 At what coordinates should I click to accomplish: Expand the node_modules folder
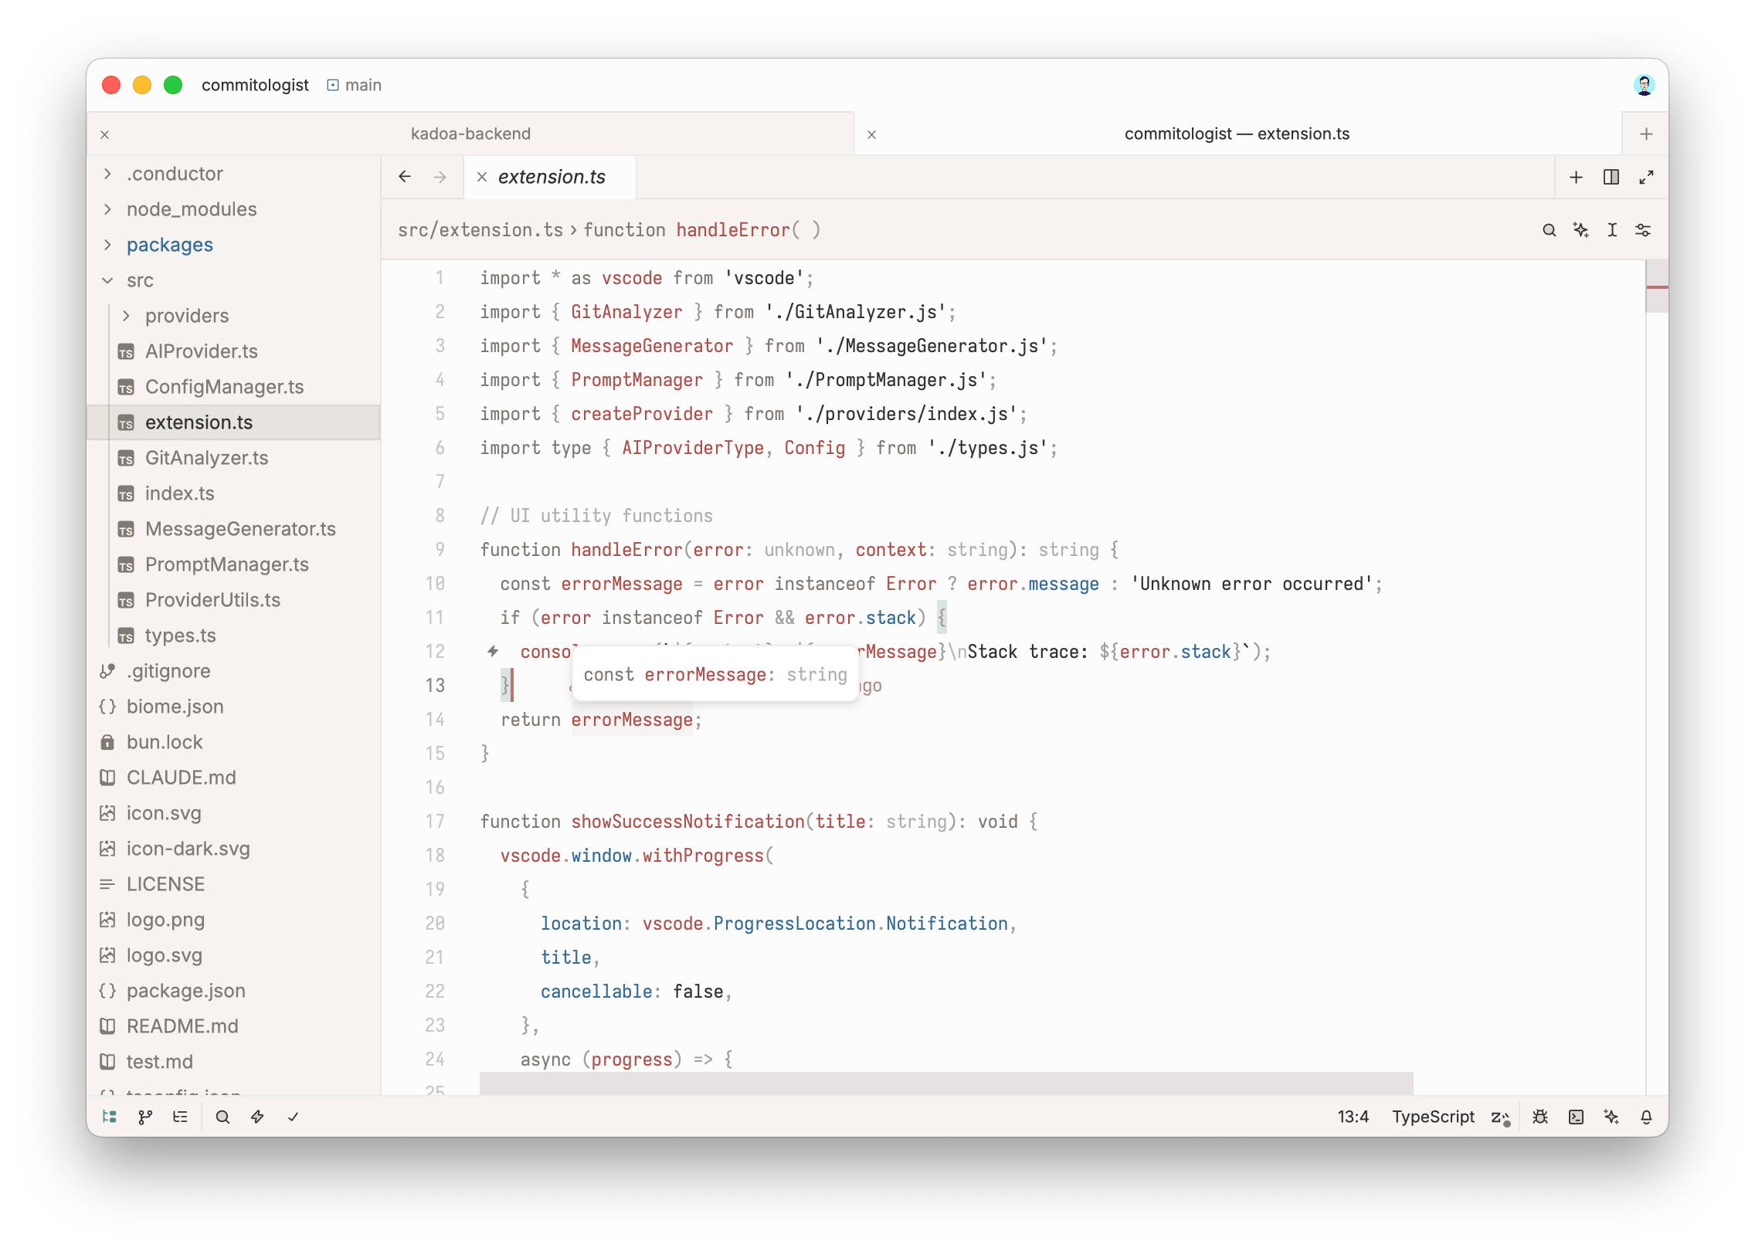(x=107, y=209)
